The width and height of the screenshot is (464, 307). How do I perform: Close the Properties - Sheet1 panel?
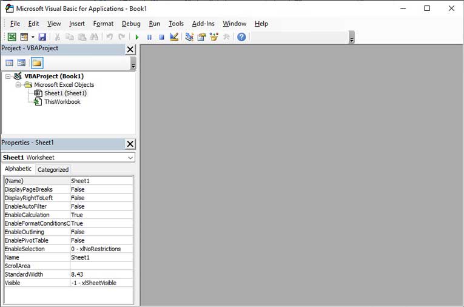click(130, 144)
